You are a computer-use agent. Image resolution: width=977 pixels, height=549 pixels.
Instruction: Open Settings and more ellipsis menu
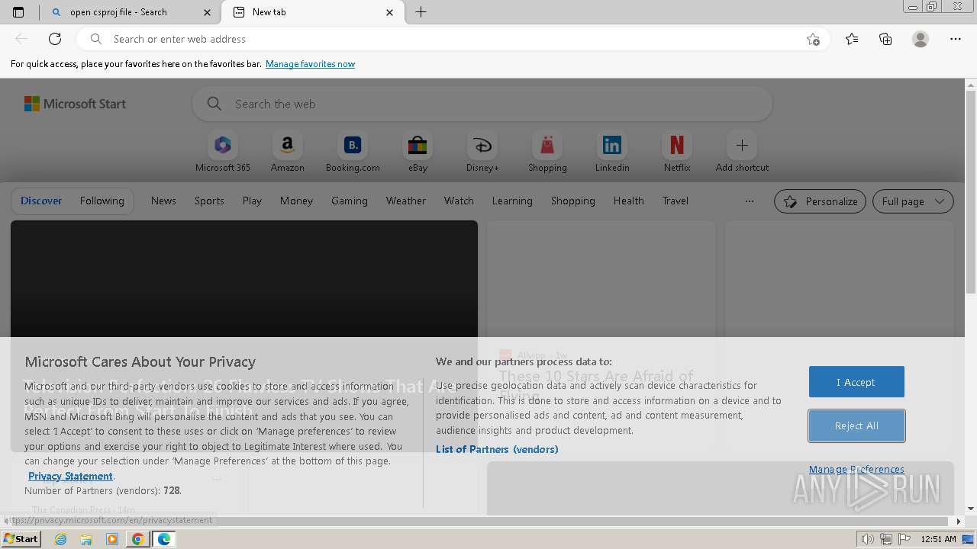click(956, 39)
